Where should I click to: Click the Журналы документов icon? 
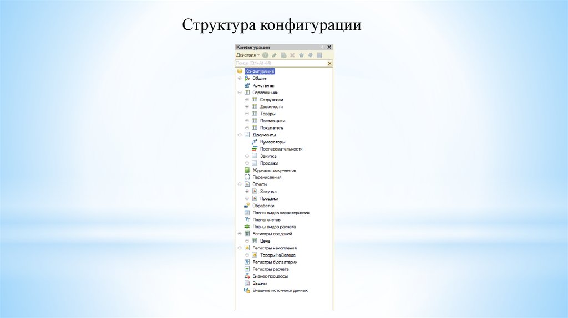pos(247,170)
